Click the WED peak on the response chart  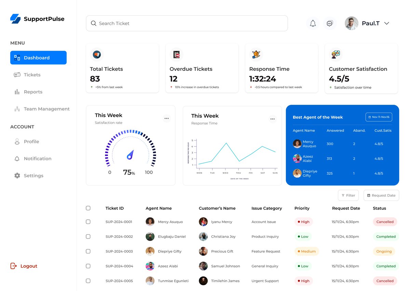(225, 143)
